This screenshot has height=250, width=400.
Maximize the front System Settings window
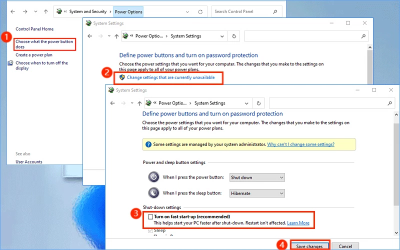(374, 90)
